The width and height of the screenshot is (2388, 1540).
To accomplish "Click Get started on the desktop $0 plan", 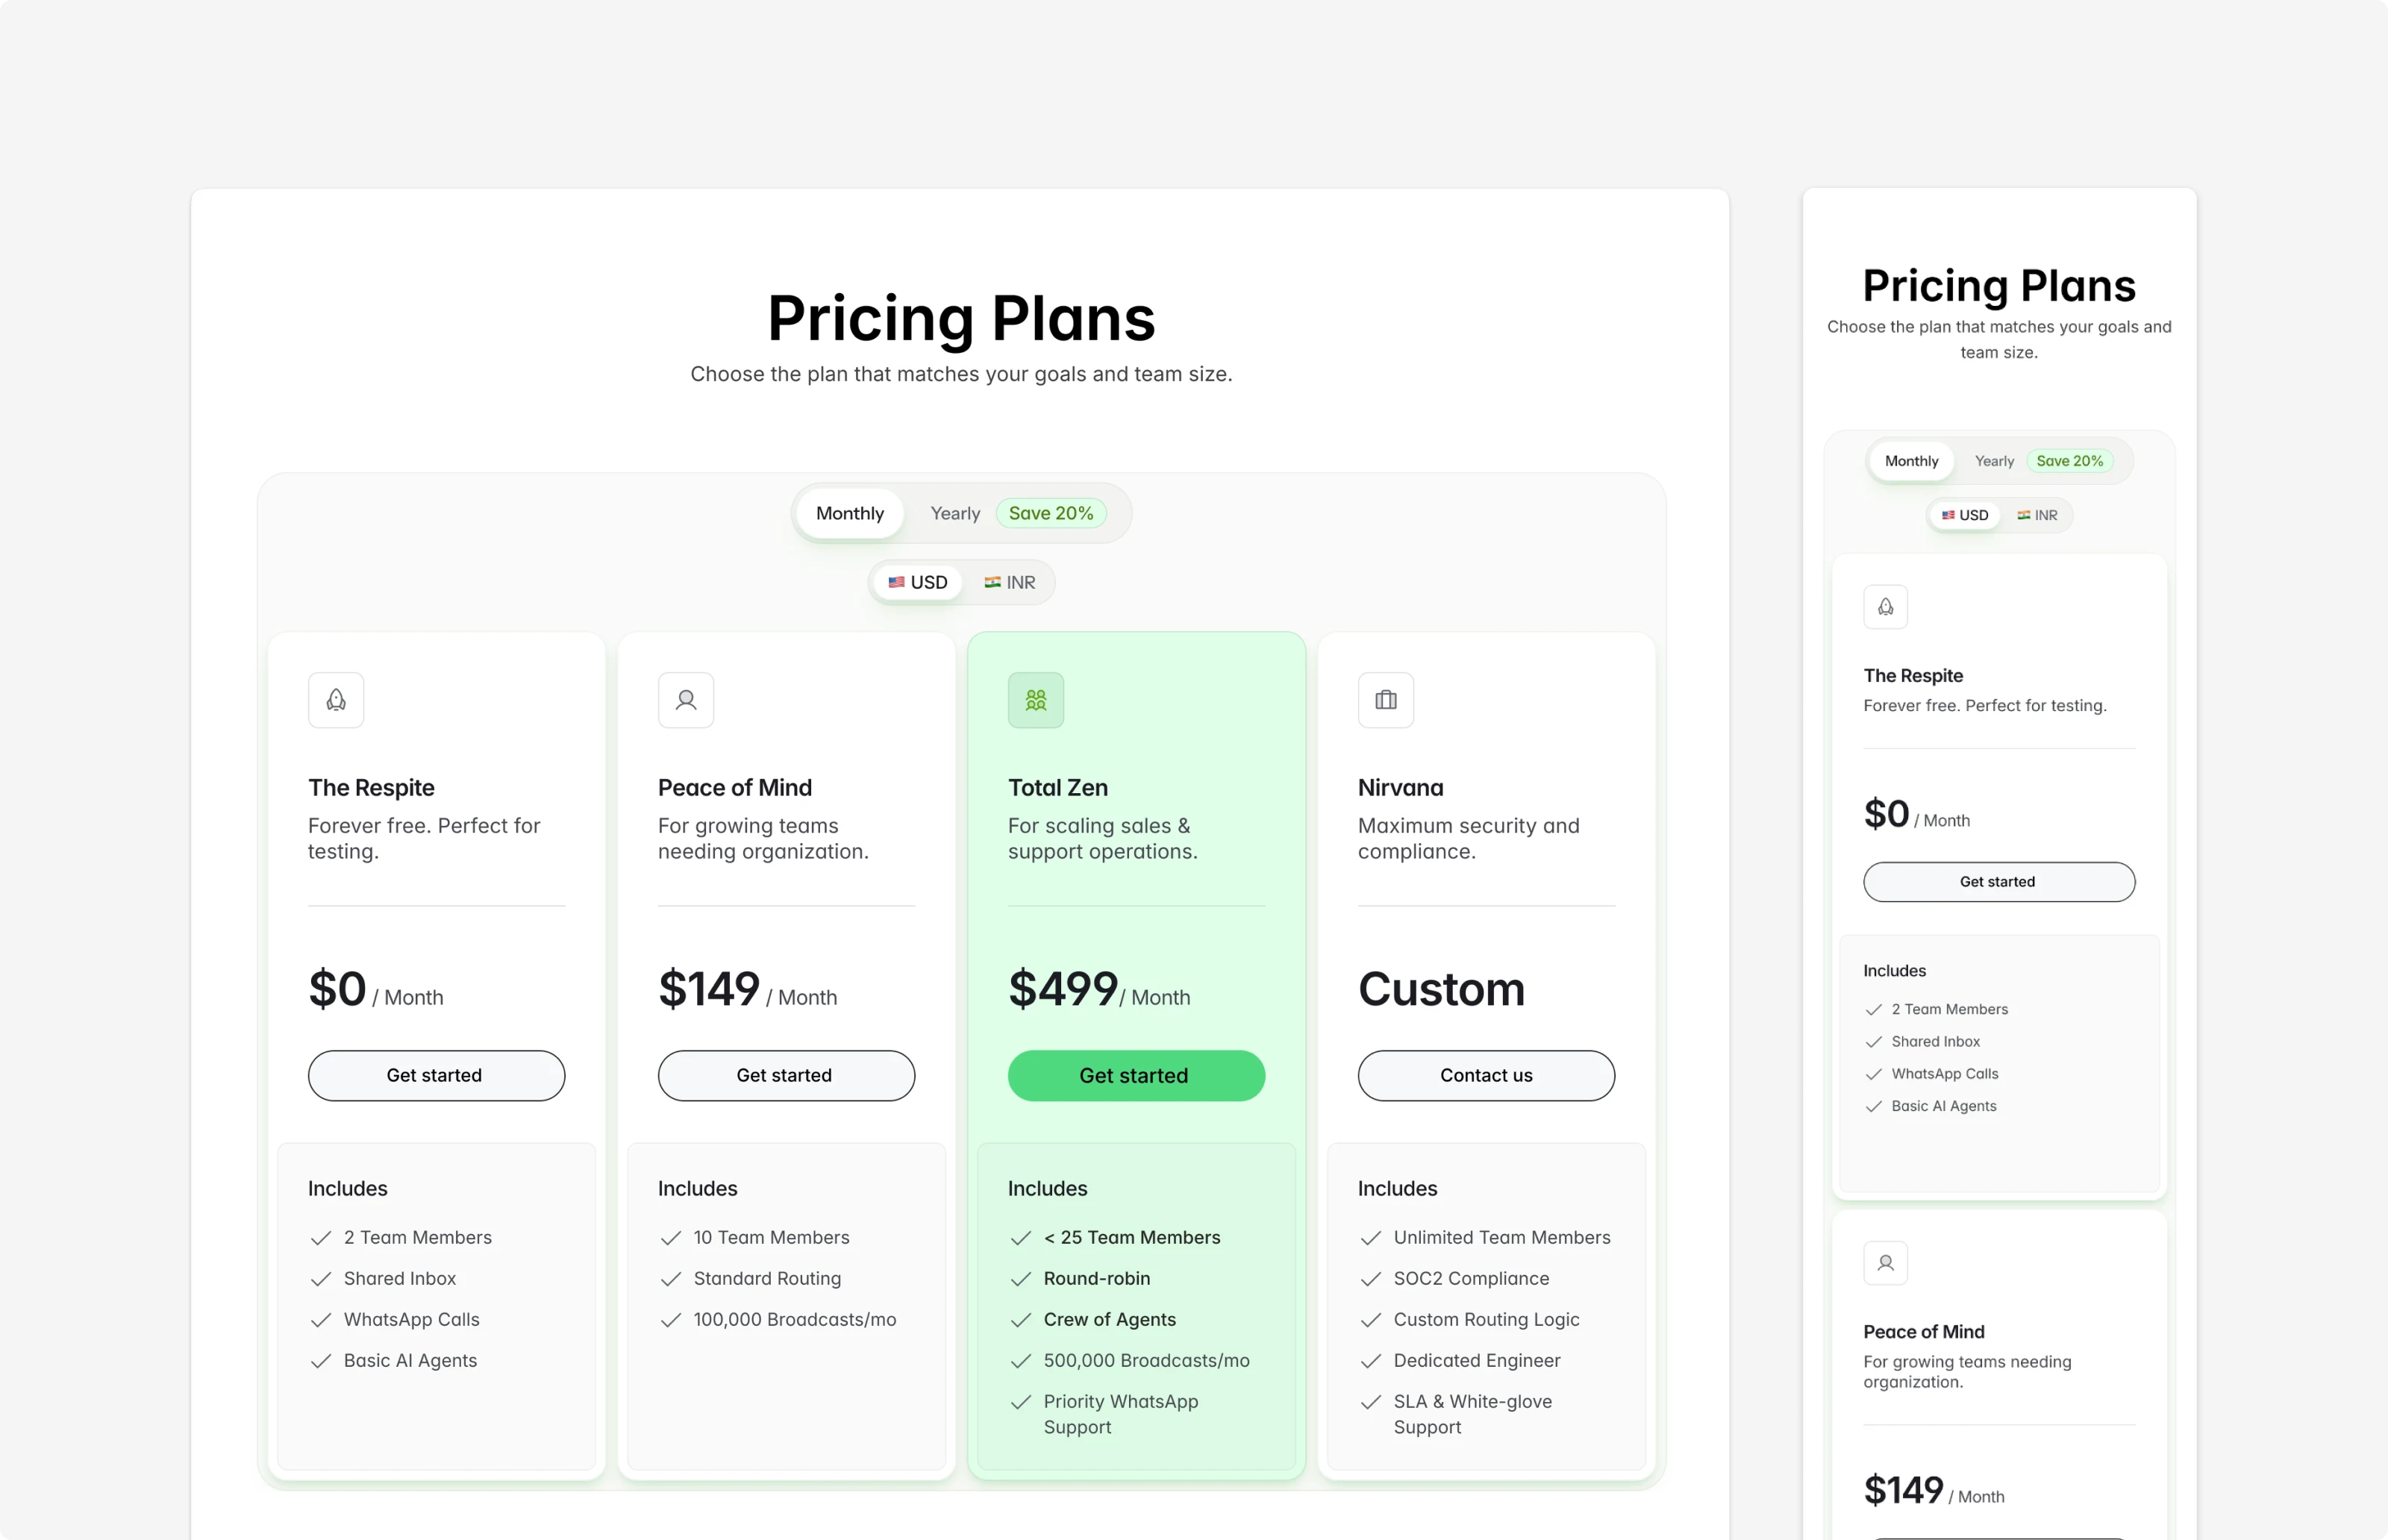I will (436, 1075).
